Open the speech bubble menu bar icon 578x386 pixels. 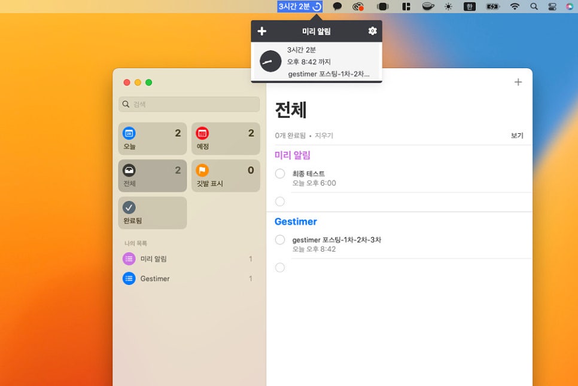pyautogui.click(x=337, y=6)
